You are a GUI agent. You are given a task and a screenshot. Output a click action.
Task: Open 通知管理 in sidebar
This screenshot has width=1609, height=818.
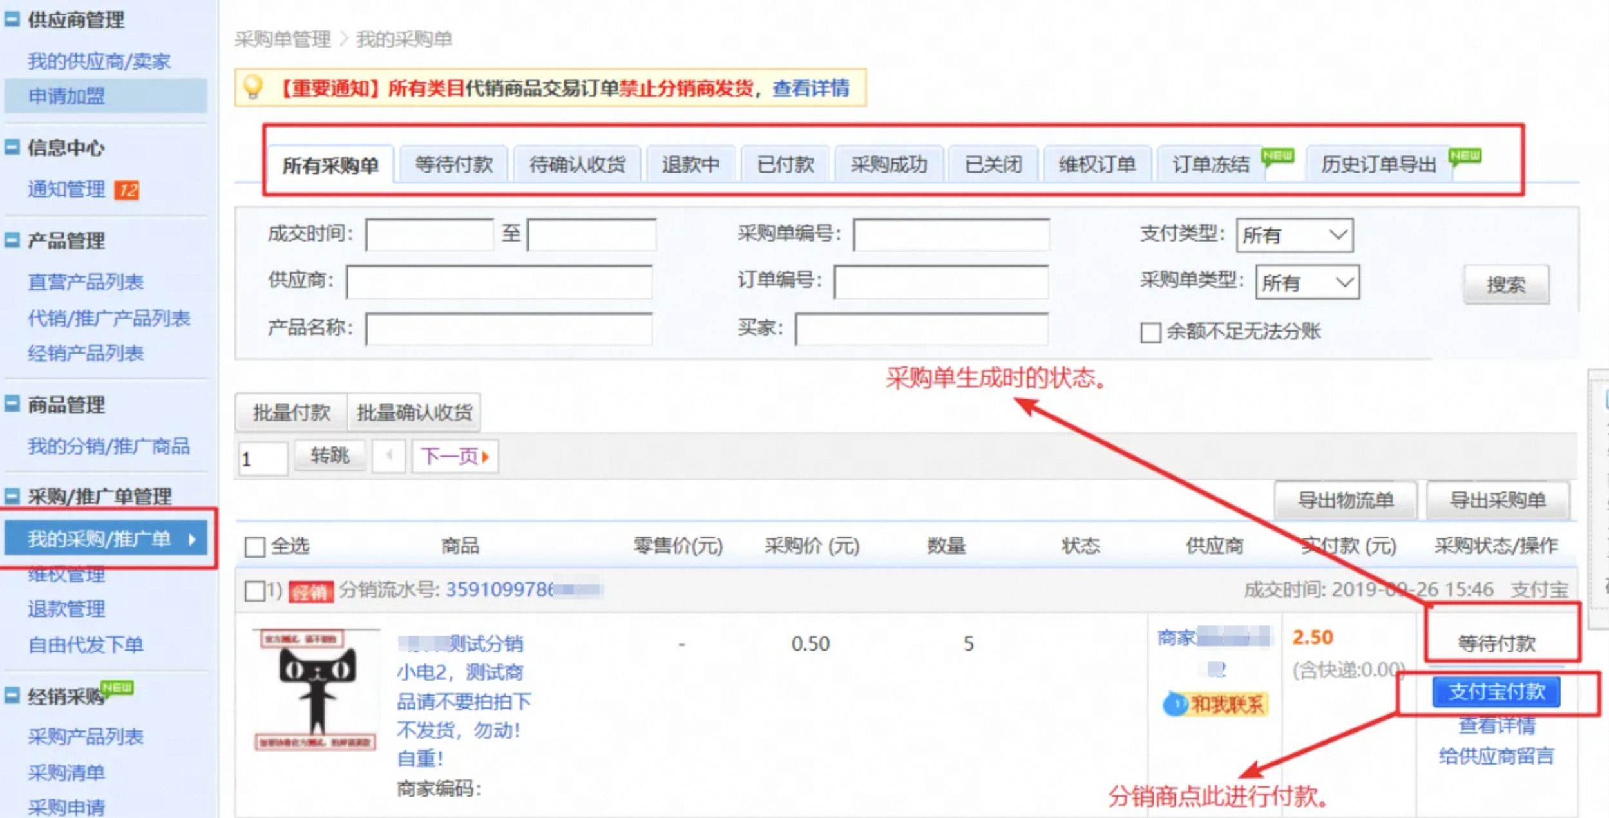pyautogui.click(x=66, y=189)
